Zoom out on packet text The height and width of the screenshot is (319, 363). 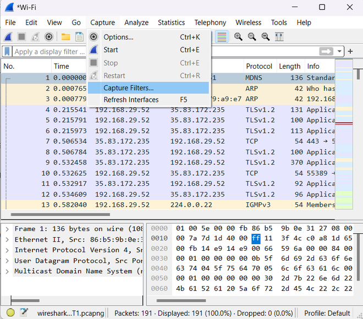pyautogui.click(x=252, y=37)
